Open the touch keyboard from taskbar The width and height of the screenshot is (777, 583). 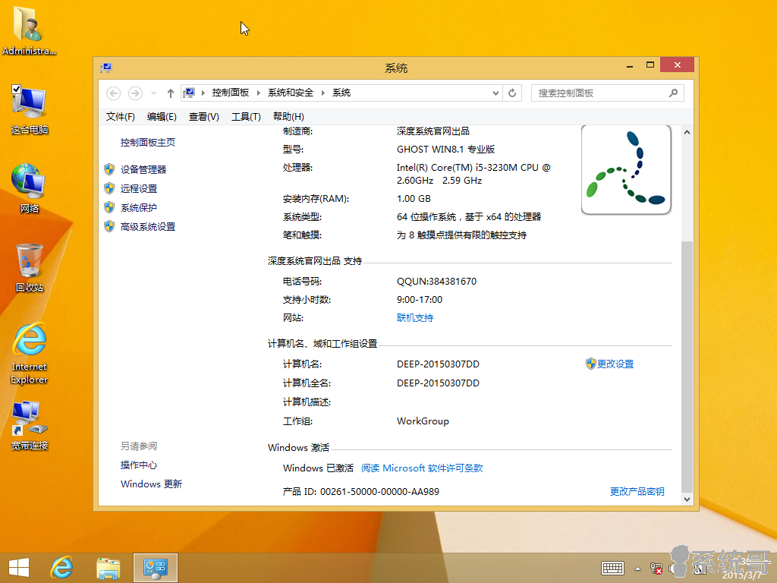click(612, 568)
